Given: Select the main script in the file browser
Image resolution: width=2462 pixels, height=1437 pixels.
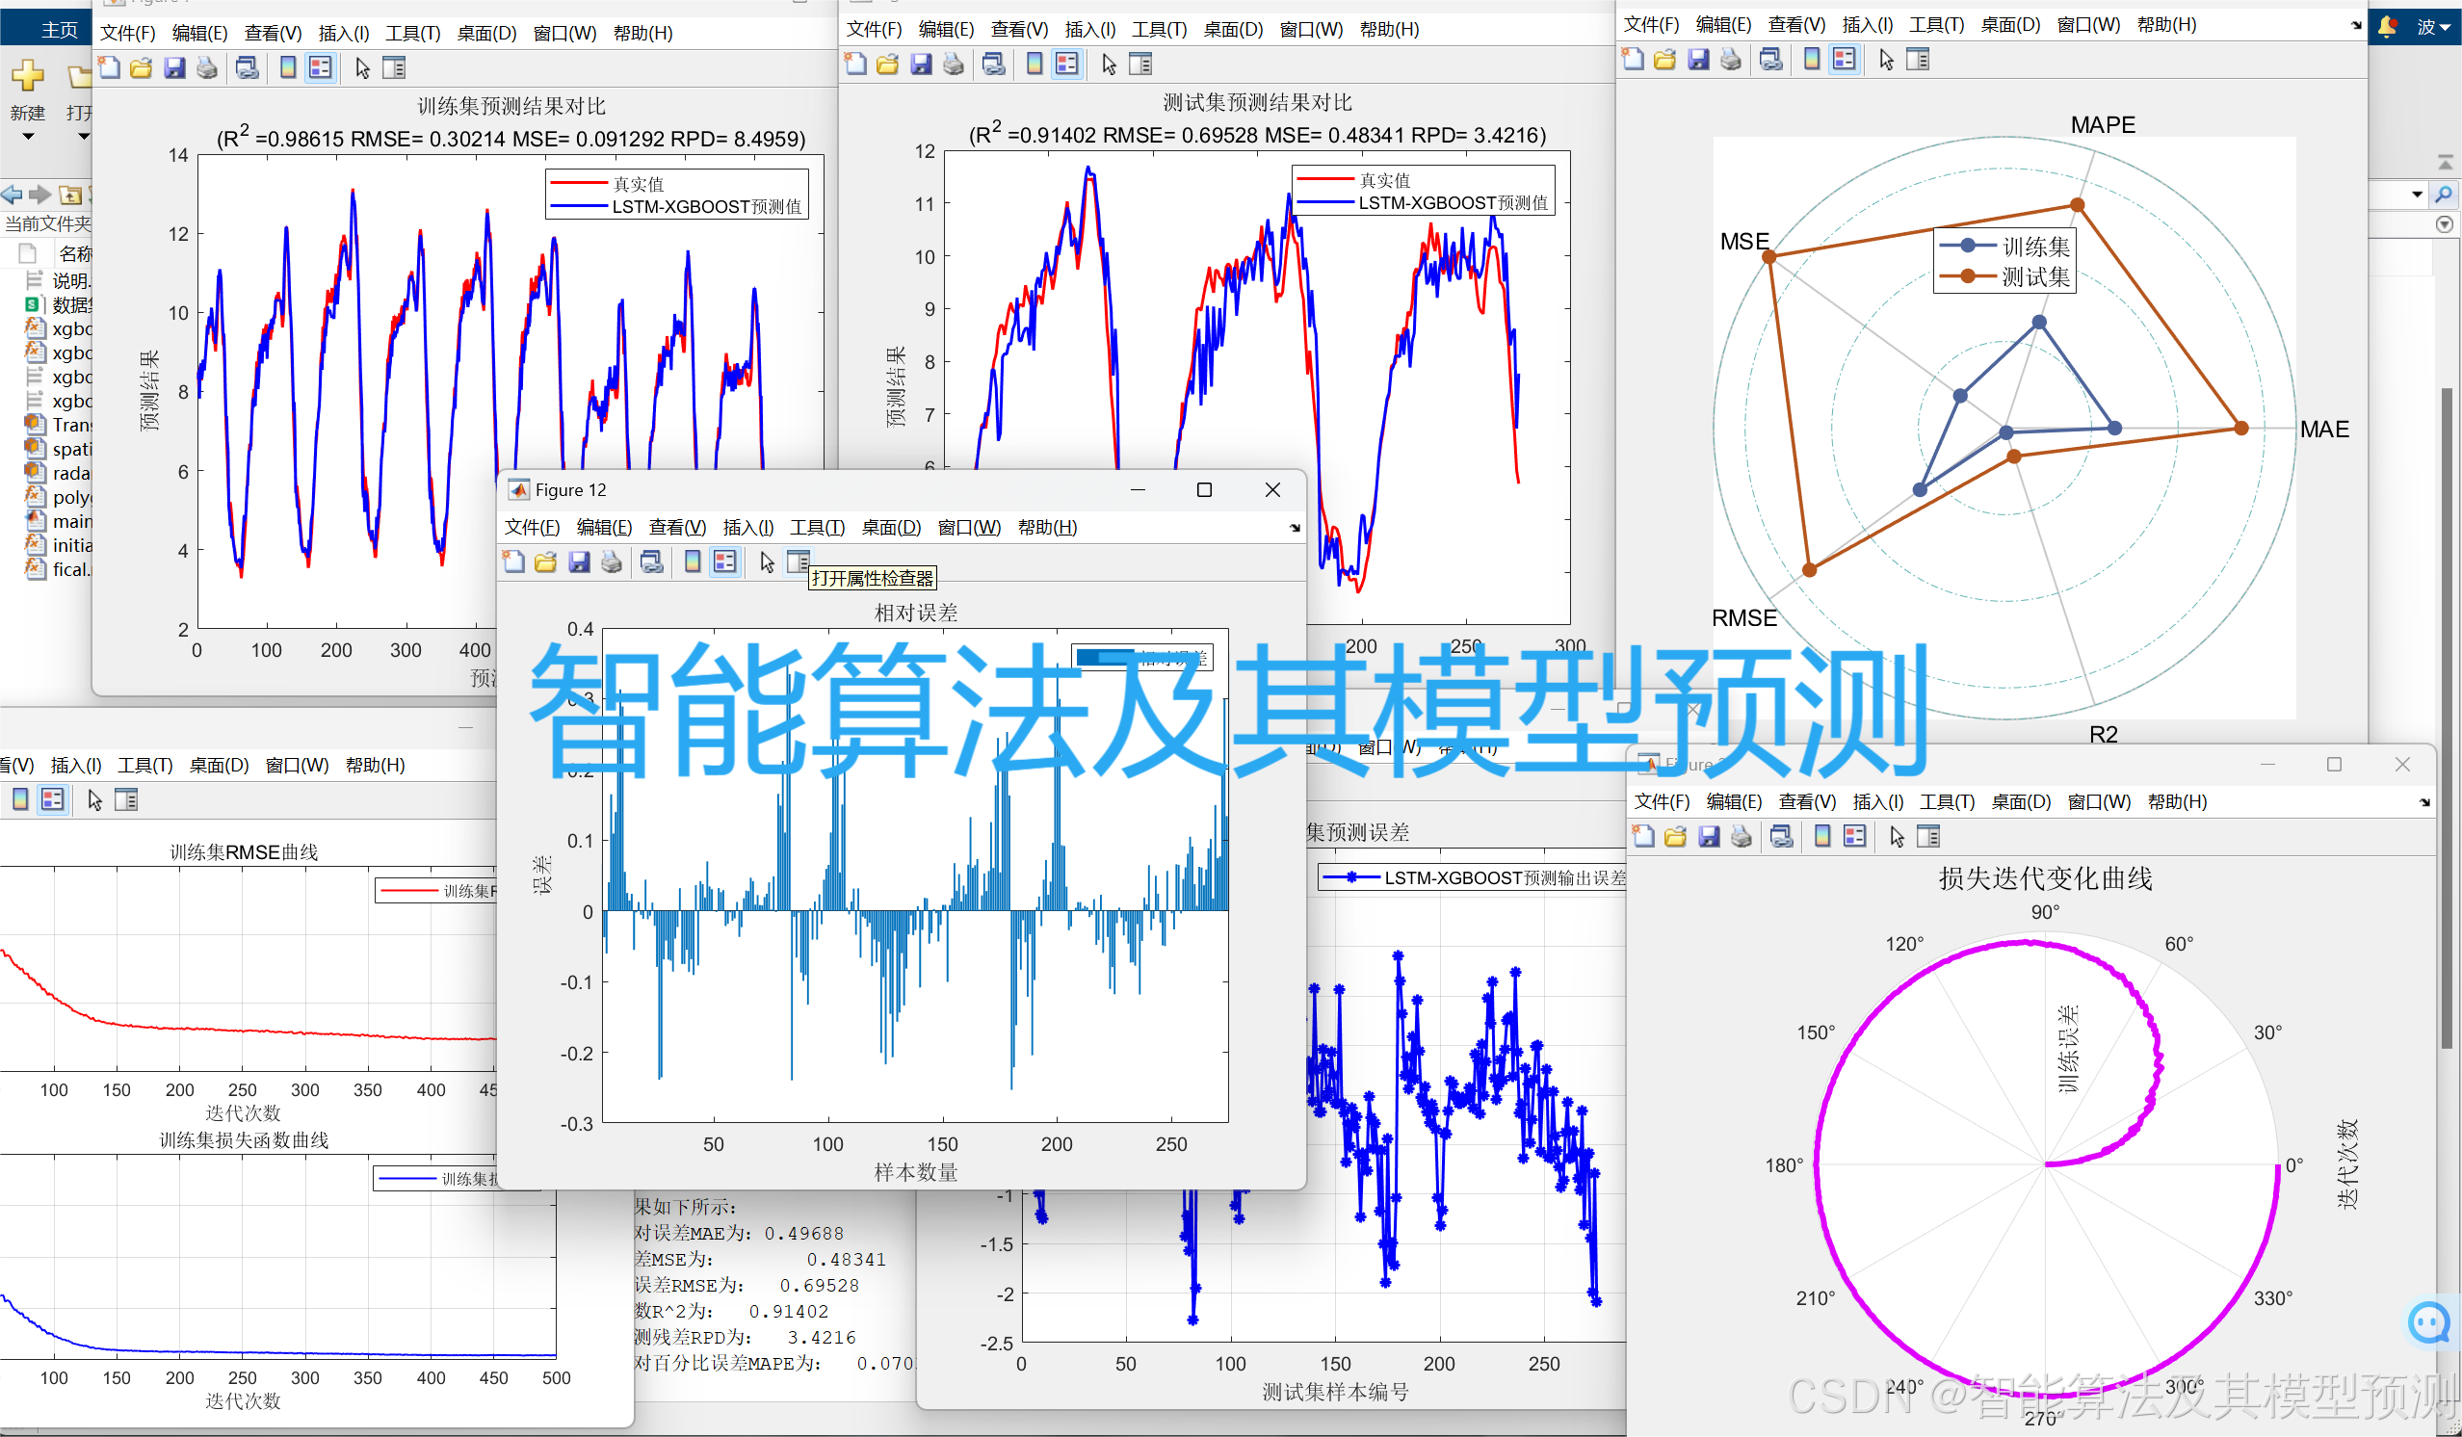Looking at the screenshot, I should click(73, 522).
